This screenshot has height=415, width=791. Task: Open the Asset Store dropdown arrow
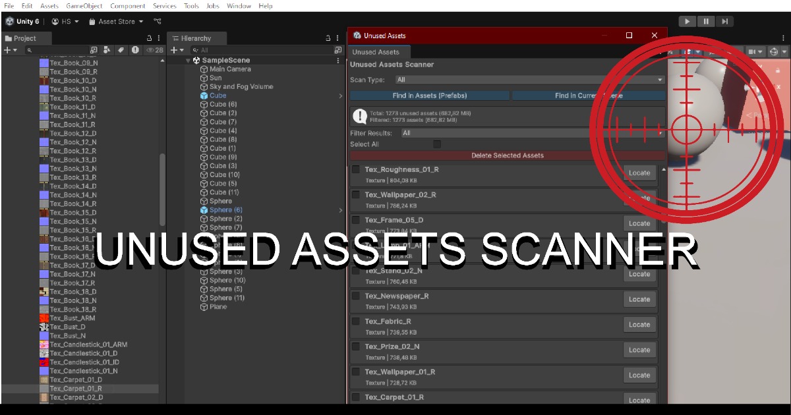[141, 22]
